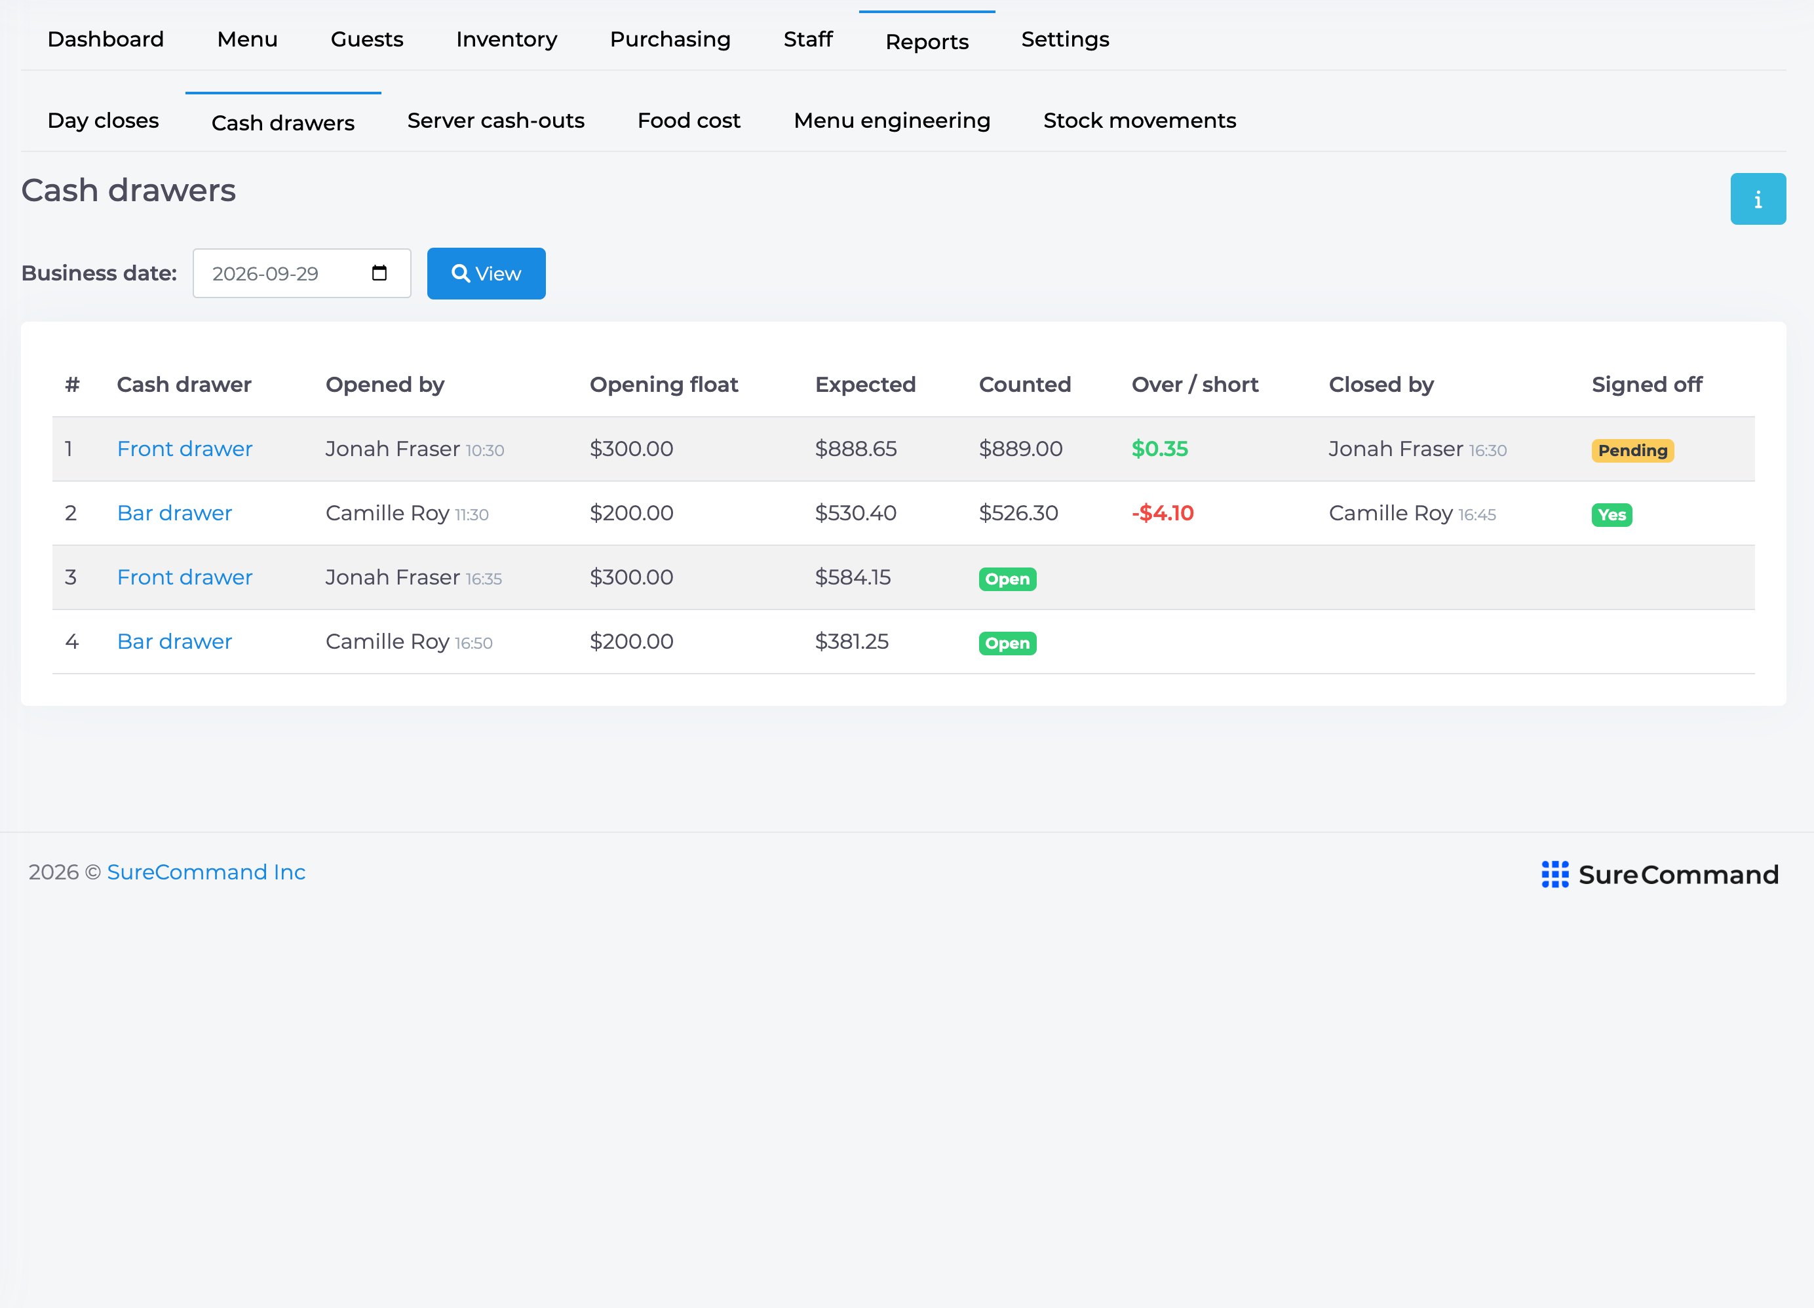Follow the SureCommand Inc footer link
This screenshot has width=1814, height=1308.
[x=206, y=872]
